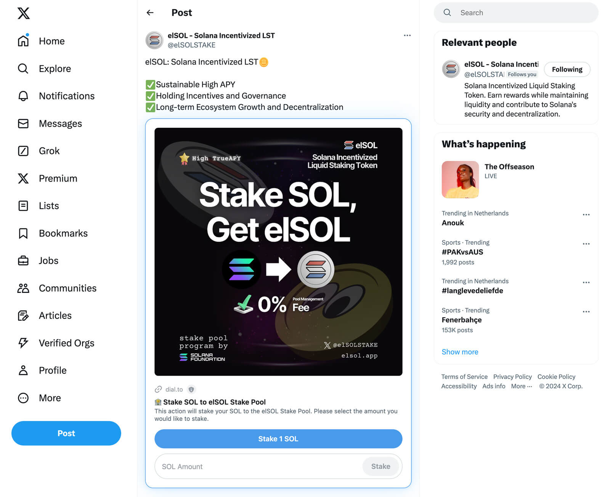Open more options for #PAKvsAUS trend
The image size is (610, 497).
pyautogui.click(x=586, y=244)
